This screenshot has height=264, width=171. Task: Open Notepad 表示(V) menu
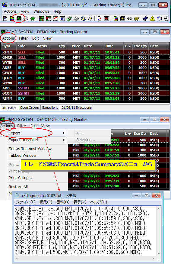coord(80,202)
